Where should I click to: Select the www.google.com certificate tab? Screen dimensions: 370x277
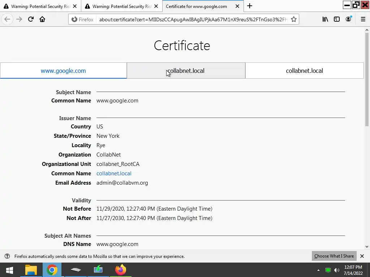(x=63, y=71)
